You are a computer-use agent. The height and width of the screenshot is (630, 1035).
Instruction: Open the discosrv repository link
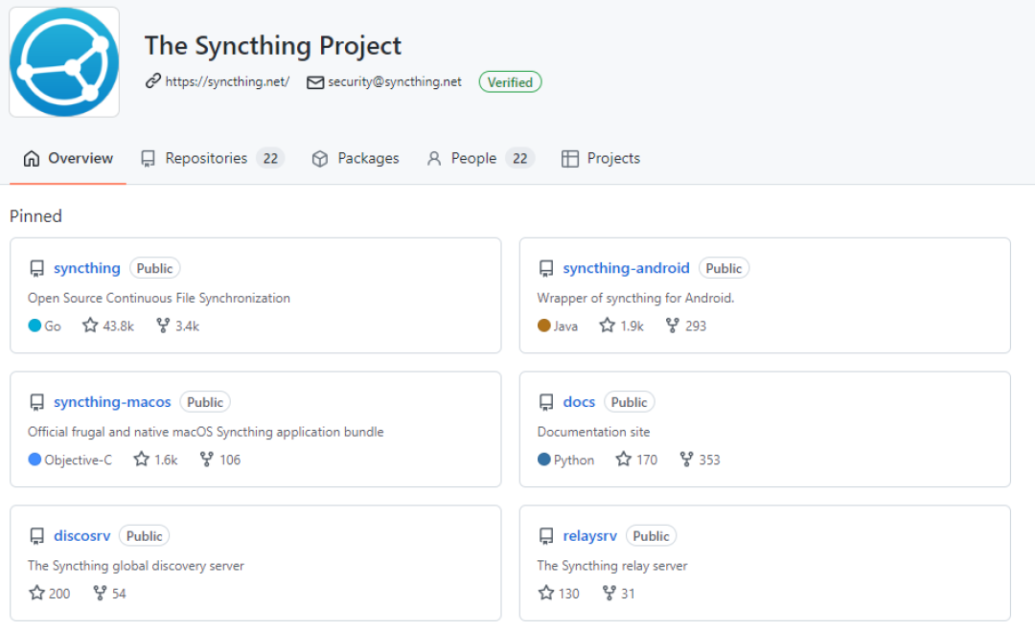[x=81, y=535]
